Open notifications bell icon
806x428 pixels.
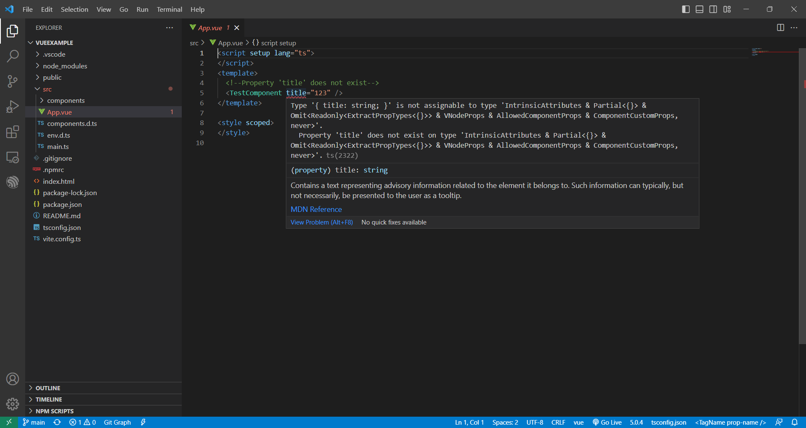pyautogui.click(x=795, y=422)
